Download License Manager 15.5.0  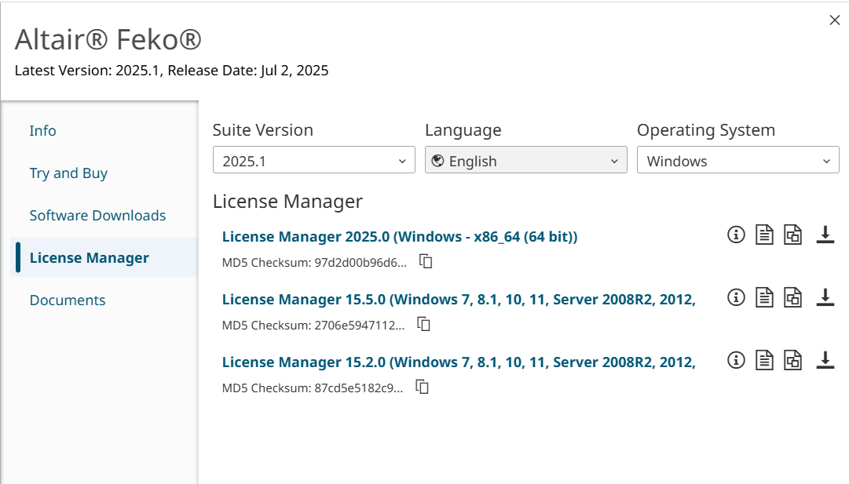click(825, 297)
